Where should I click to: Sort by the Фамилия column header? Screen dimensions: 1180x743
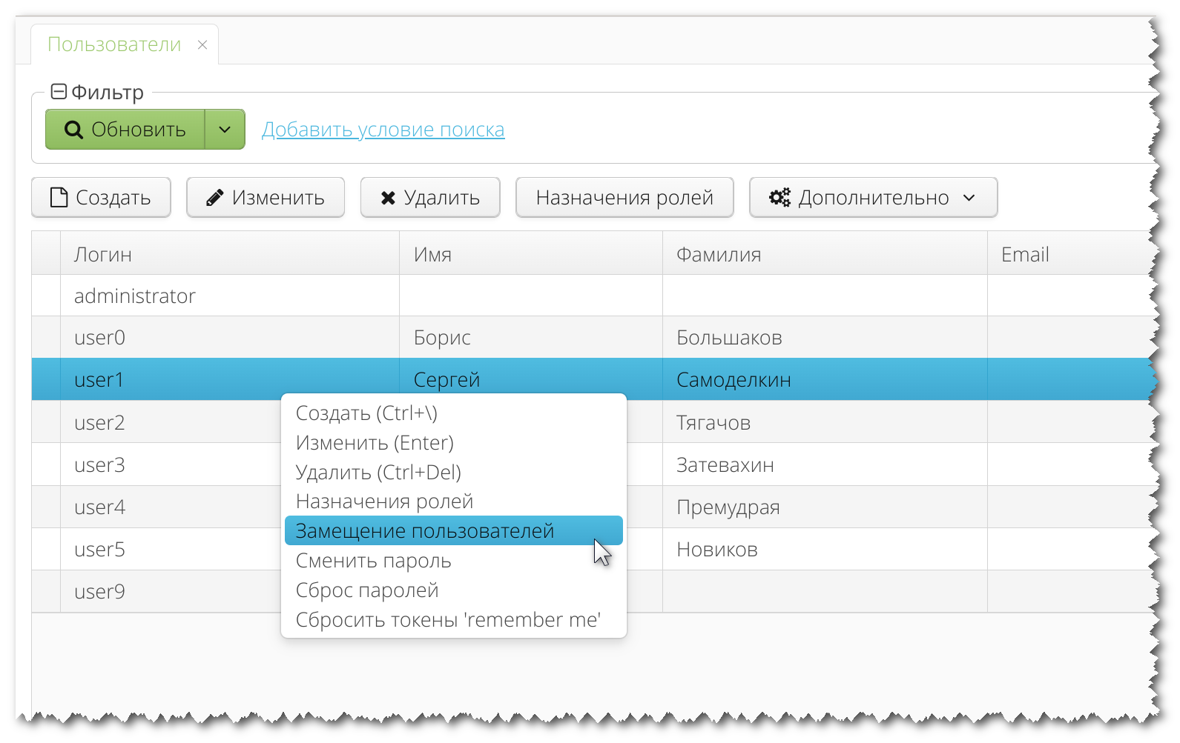point(825,254)
